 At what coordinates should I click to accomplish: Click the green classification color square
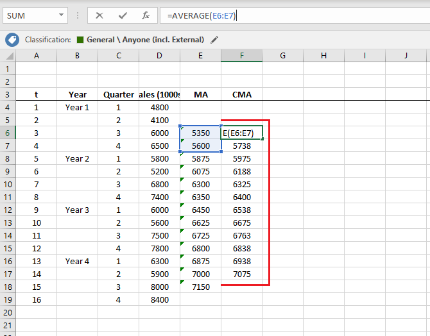pos(80,40)
